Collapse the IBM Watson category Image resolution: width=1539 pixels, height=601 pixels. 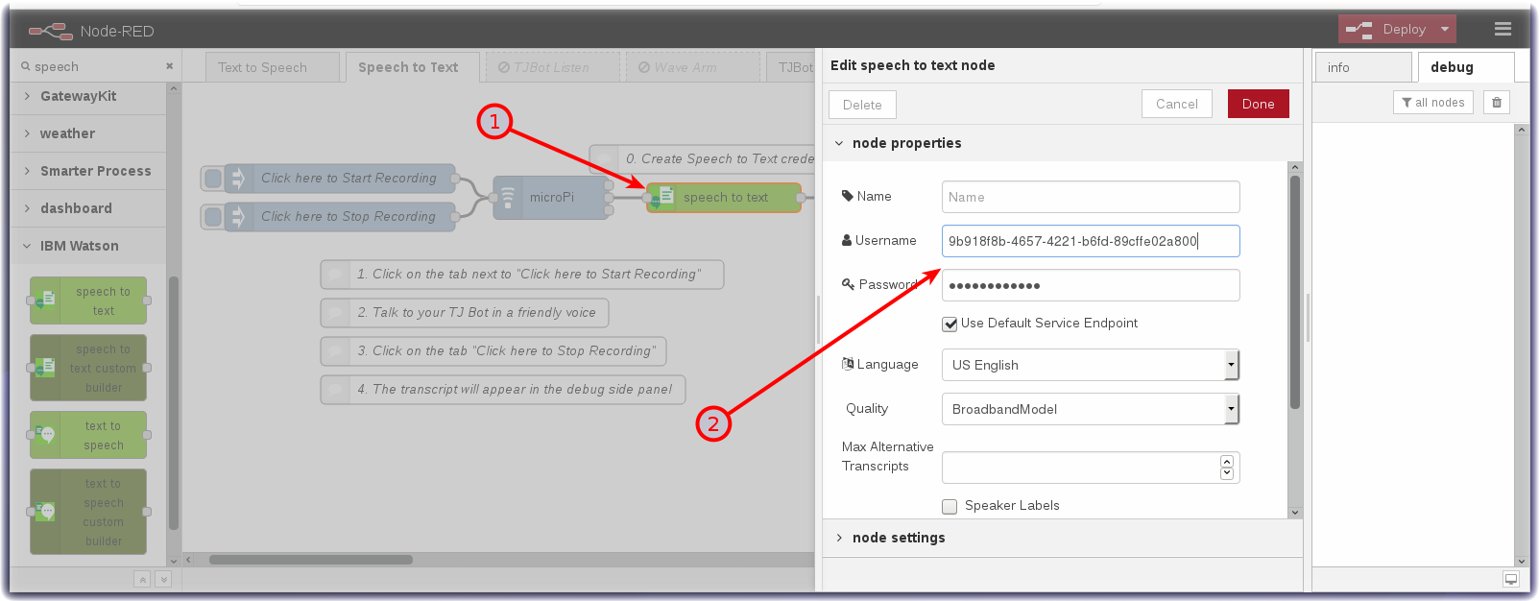pyautogui.click(x=88, y=246)
